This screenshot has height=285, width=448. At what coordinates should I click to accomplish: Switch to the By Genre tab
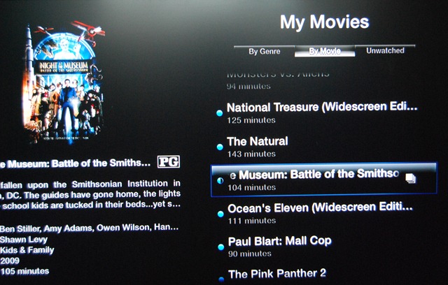[265, 51]
